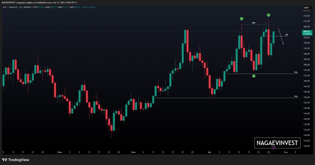Click the 180,00 price axis label
Image resolution: width=315 pixels, height=165 pixels.
tap(306, 64)
